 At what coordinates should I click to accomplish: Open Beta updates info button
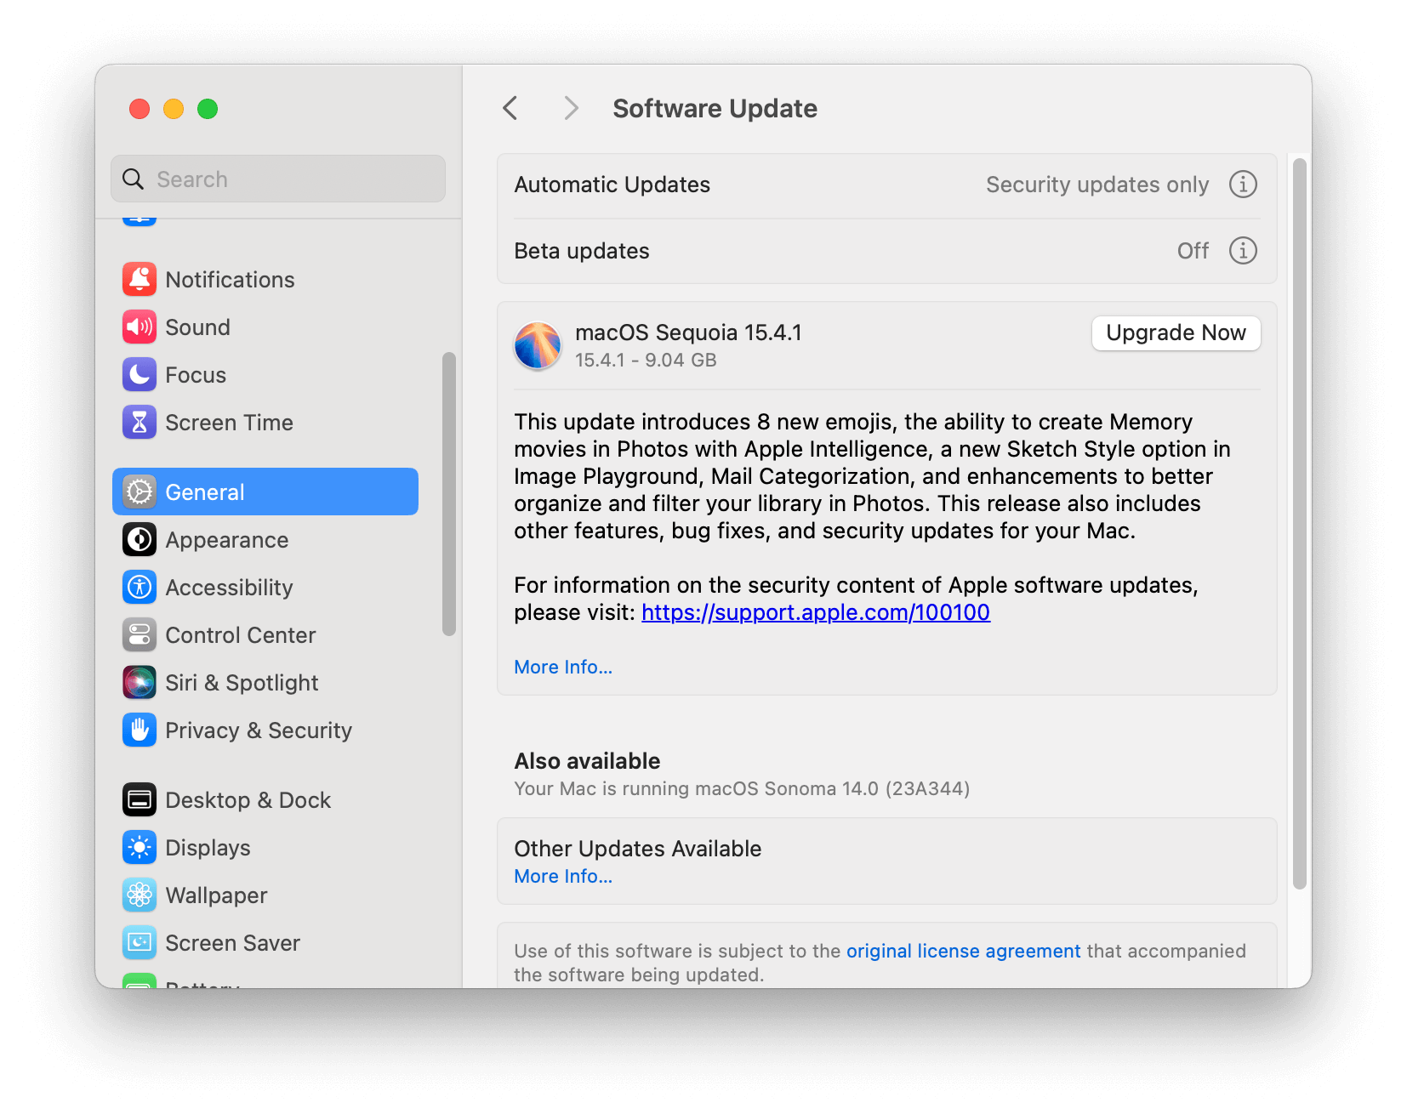(1243, 250)
